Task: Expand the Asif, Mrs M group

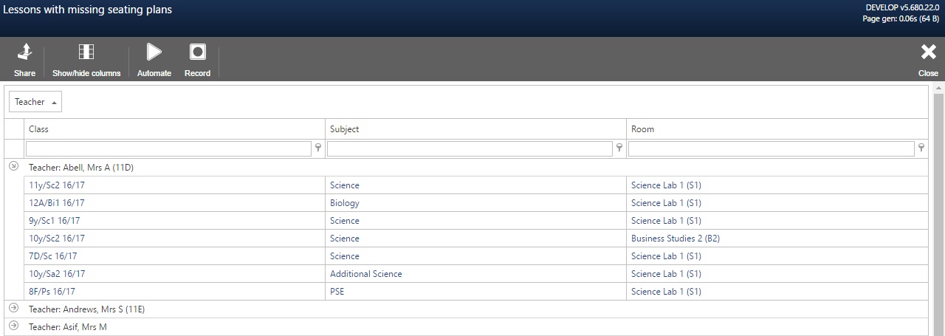Action: 13,326
